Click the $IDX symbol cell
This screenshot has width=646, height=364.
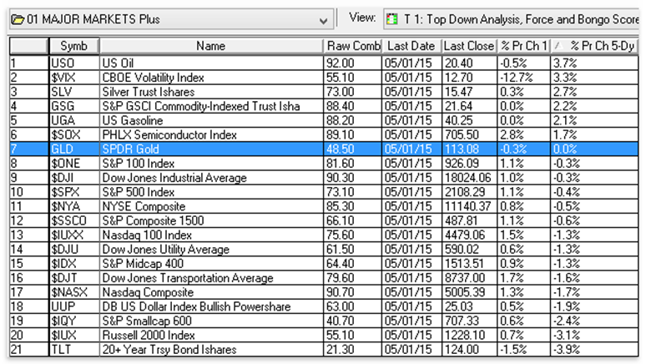pos(74,264)
